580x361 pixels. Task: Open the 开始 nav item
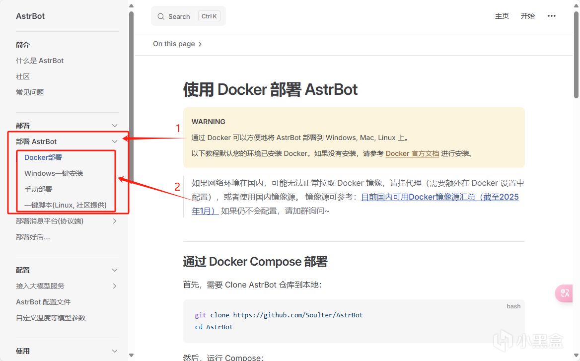click(x=528, y=16)
